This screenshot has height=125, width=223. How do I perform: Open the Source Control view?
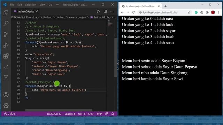tap(6, 34)
